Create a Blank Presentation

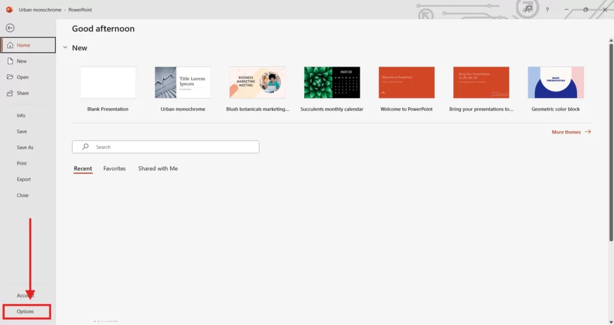pyautogui.click(x=108, y=83)
